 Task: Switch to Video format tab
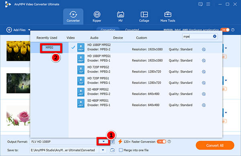pos(71,38)
